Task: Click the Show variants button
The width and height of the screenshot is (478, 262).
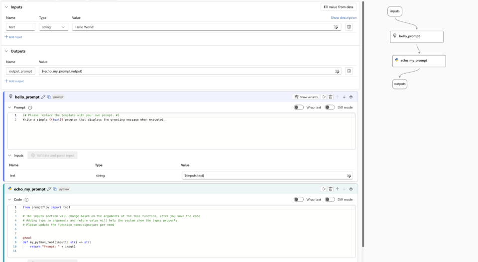Action: point(306,97)
